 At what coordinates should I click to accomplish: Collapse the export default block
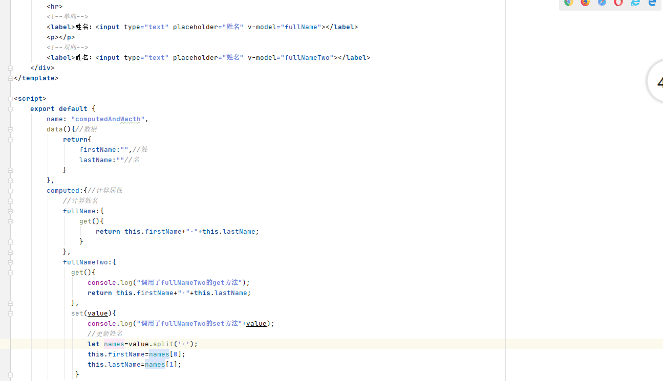click(x=10, y=109)
